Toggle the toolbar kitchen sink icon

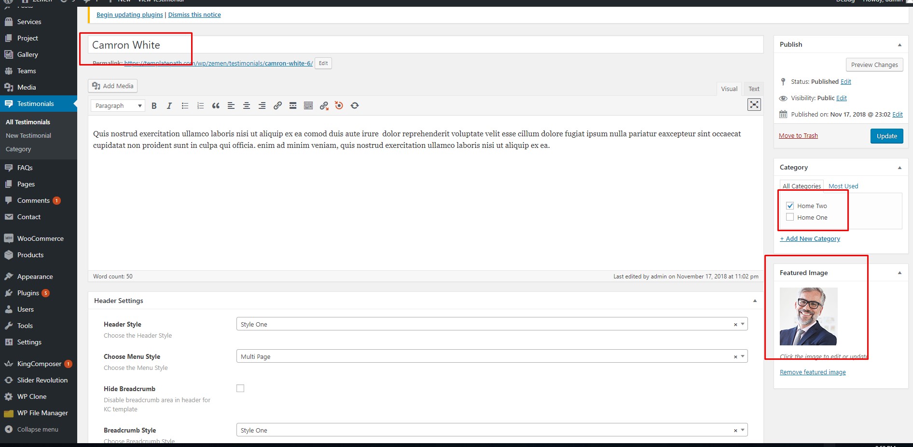point(308,106)
